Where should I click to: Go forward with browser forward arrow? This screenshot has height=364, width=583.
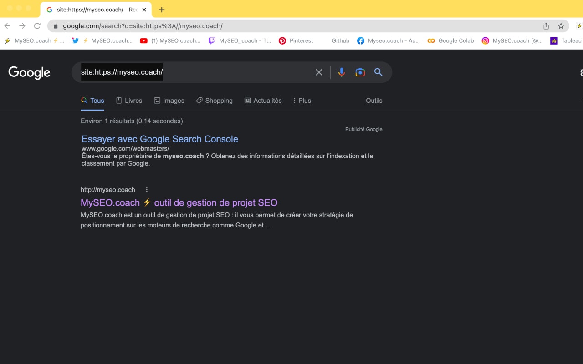[22, 26]
